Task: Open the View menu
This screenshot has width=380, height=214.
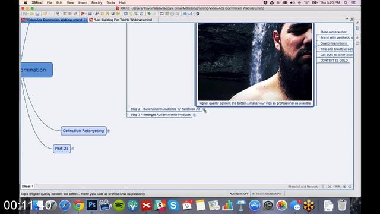Action: click(x=70, y=2)
